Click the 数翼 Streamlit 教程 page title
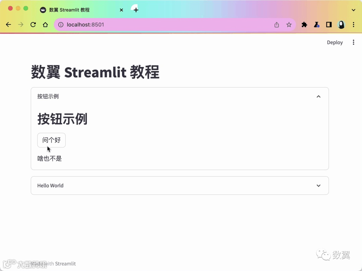The width and height of the screenshot is (362, 271). click(95, 72)
